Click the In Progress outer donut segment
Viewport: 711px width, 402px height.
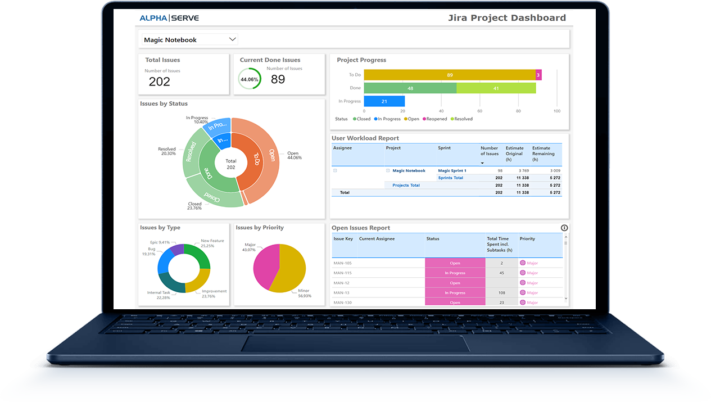218,126
